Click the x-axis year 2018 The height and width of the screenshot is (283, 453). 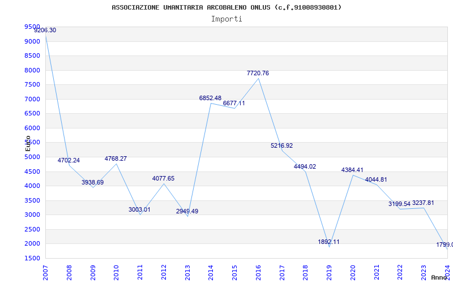click(x=305, y=273)
